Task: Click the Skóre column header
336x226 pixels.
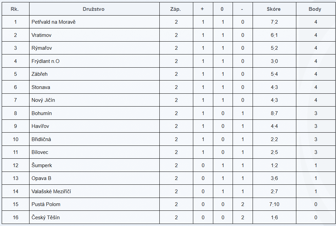Action: [x=274, y=9]
